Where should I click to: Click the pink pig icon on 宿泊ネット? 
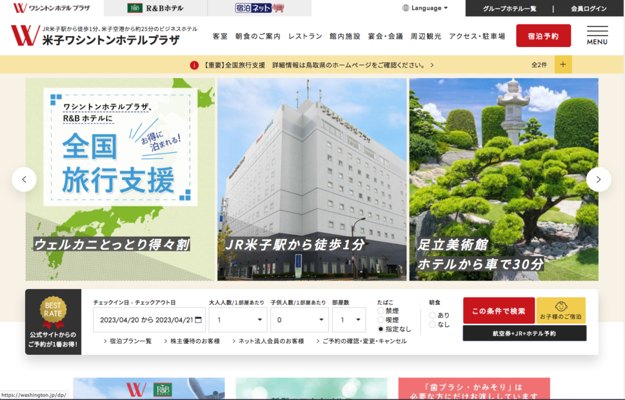278,8
